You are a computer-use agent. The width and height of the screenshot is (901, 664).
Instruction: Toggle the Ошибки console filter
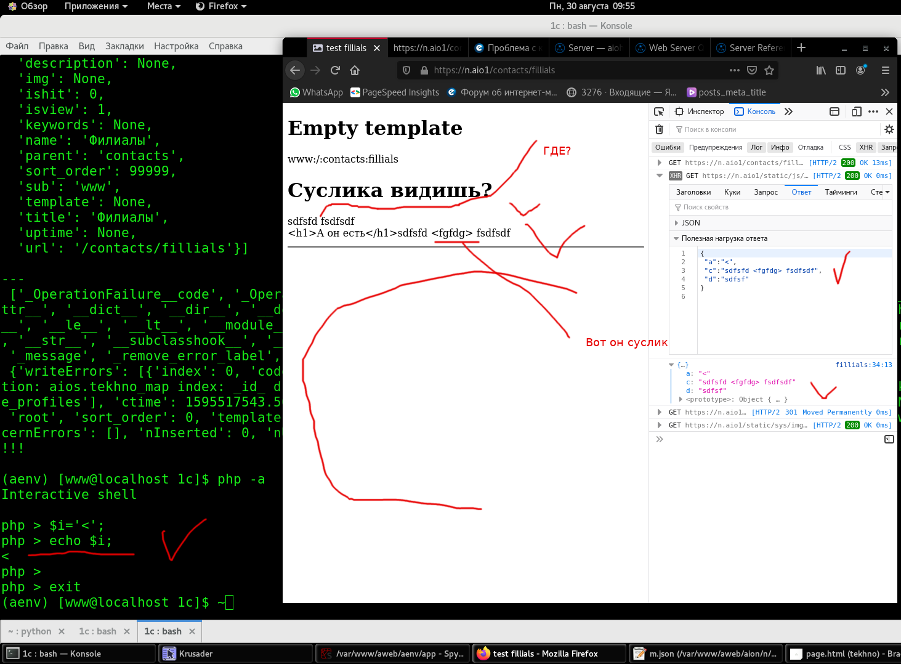(668, 147)
